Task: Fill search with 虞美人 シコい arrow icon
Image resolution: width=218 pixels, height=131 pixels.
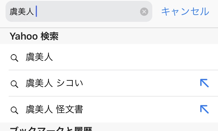Action: point(204,83)
